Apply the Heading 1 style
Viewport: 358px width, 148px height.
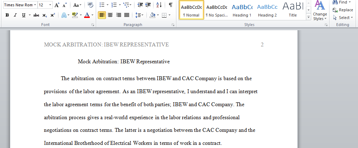[x=242, y=10]
